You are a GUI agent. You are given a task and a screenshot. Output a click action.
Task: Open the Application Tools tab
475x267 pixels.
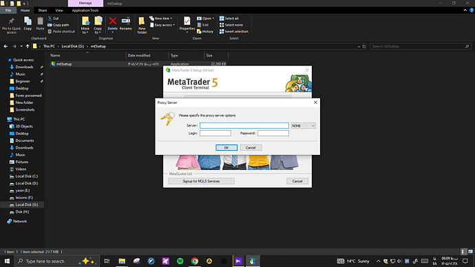point(85,10)
